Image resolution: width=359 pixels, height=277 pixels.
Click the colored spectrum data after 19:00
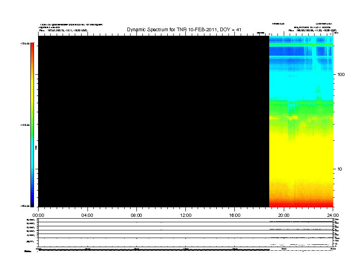[301, 121]
